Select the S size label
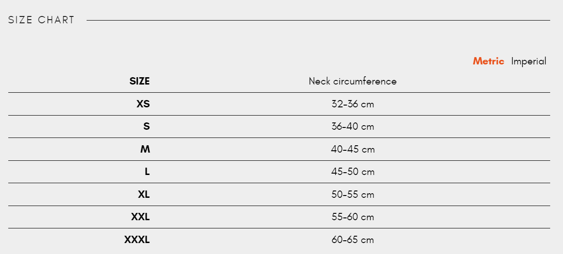 pyautogui.click(x=146, y=127)
